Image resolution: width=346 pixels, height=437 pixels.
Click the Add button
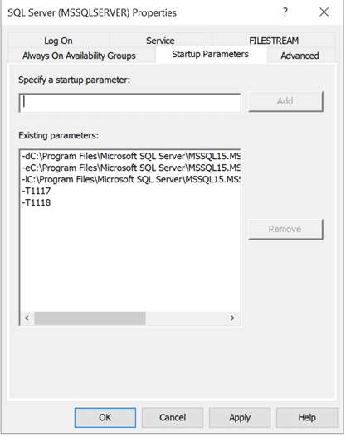285,101
